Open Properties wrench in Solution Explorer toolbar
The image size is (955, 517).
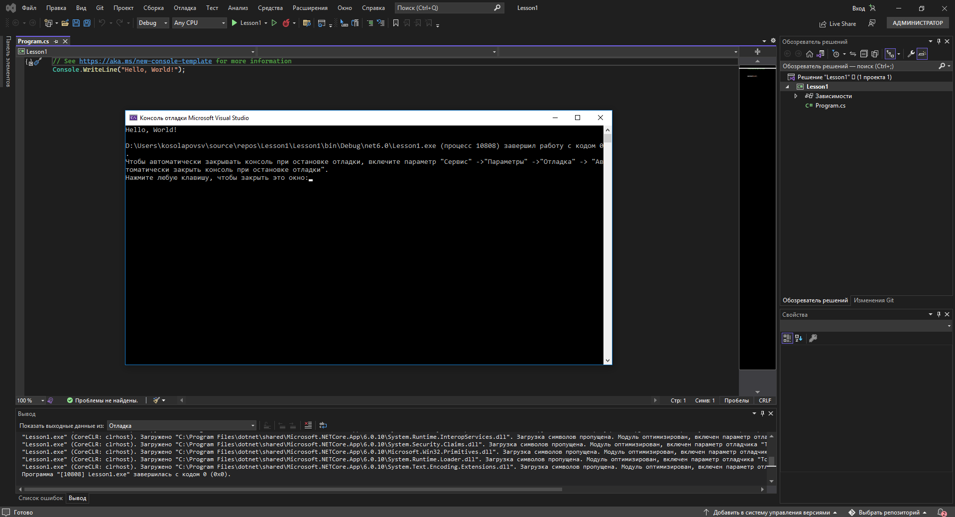910,54
